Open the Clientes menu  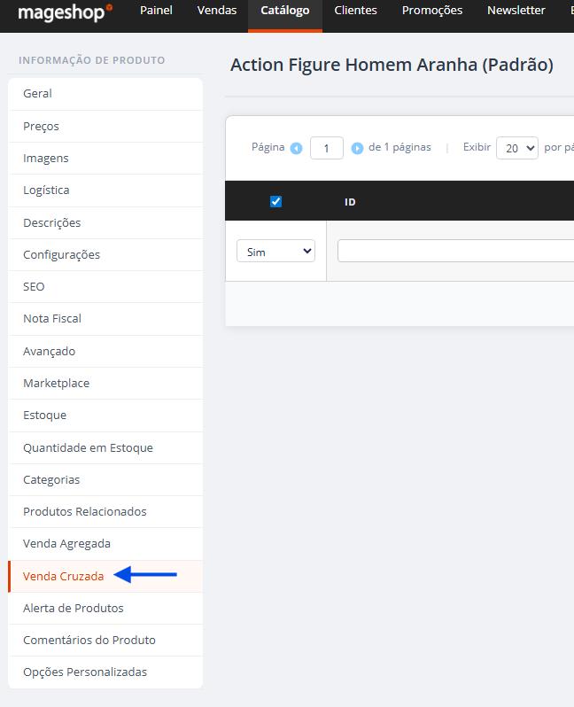coord(355,11)
